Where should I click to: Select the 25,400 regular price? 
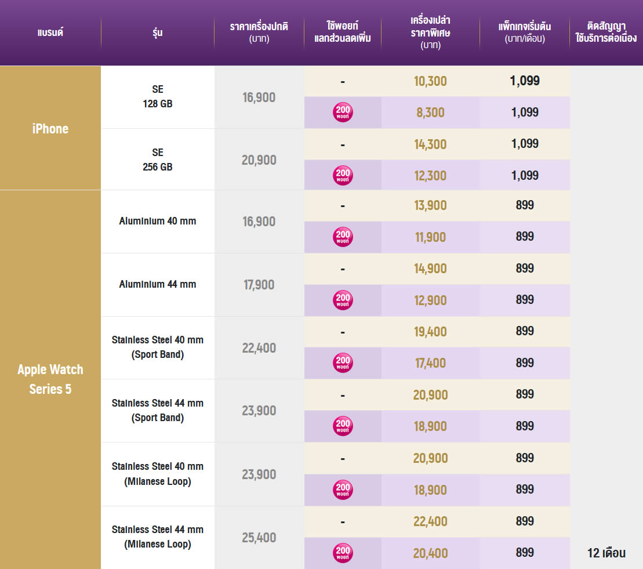point(259,538)
